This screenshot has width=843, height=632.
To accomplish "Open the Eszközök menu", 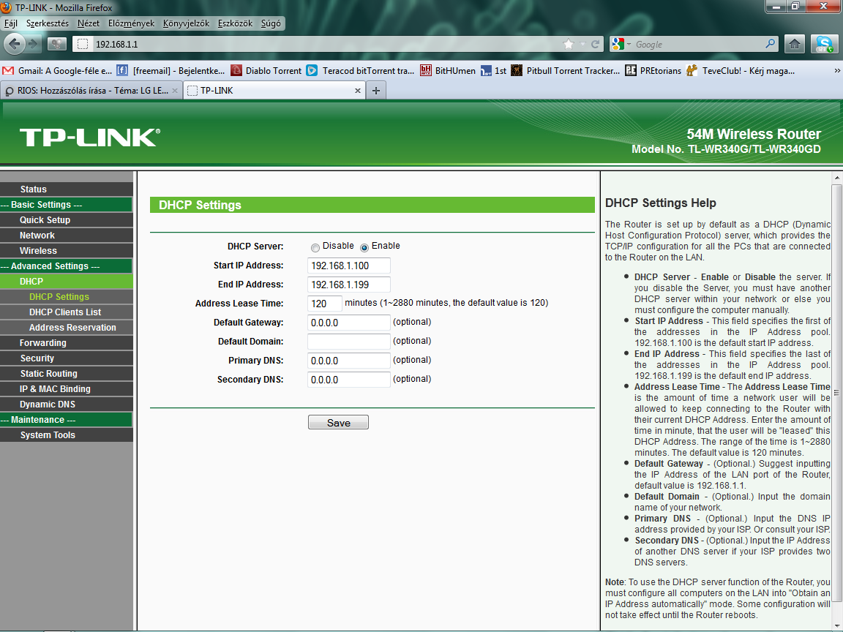I will (x=235, y=23).
